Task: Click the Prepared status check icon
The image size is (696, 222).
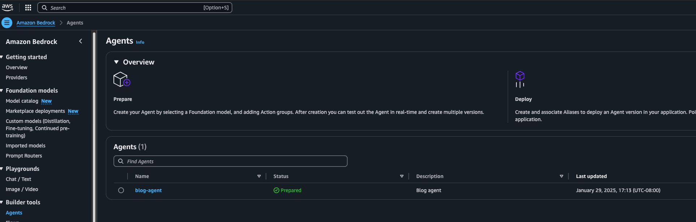Action: [276, 190]
